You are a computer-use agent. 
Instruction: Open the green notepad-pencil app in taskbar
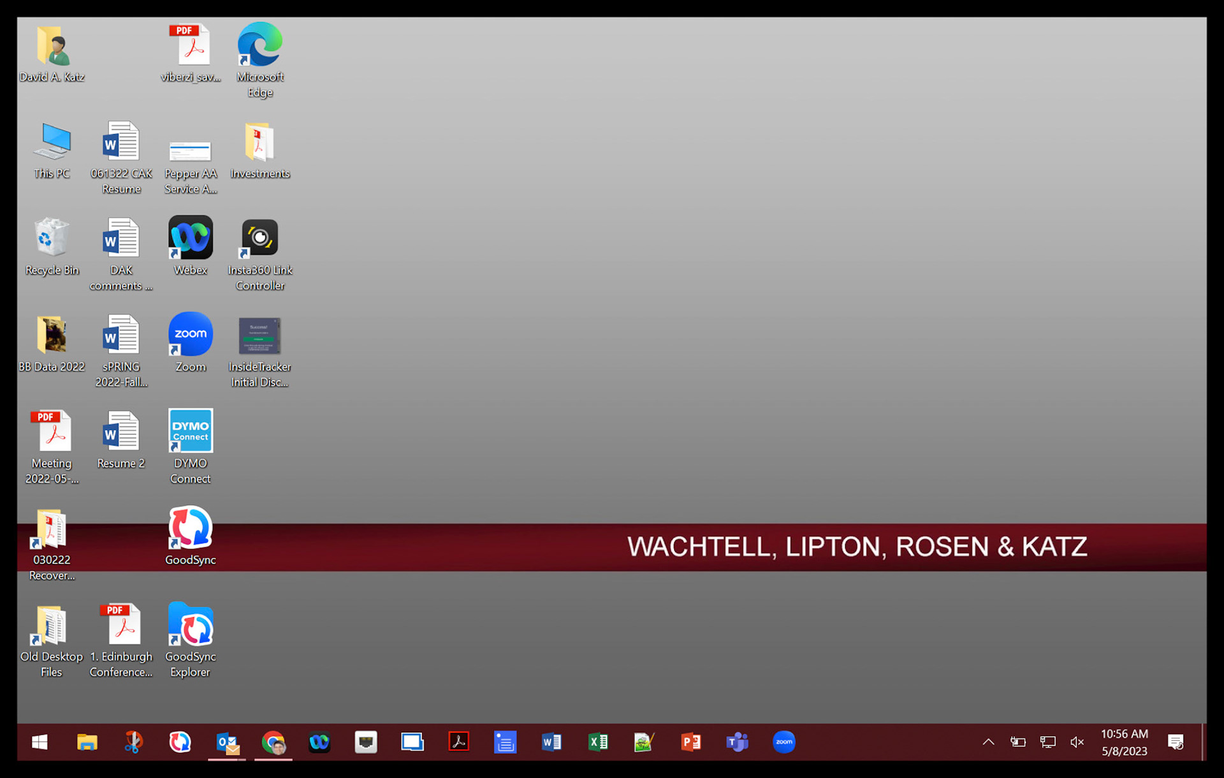pos(645,742)
